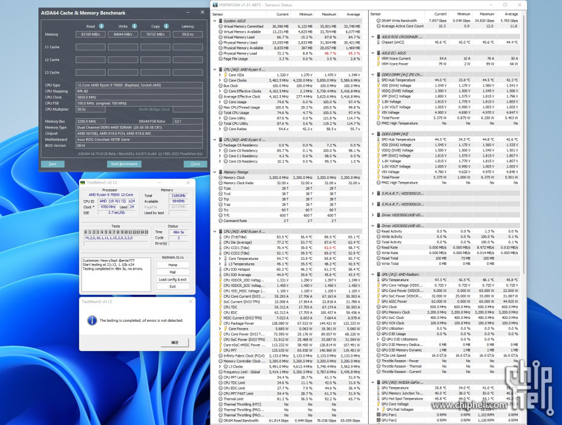Expand the GPU Rail Voltages row
562x425 pixels.
coord(378,410)
